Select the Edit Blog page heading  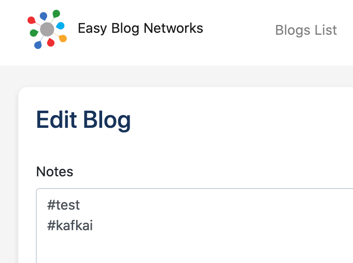pyautogui.click(x=83, y=120)
